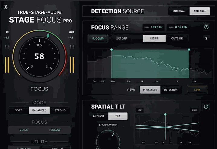Select Balanced mode

[39, 110]
